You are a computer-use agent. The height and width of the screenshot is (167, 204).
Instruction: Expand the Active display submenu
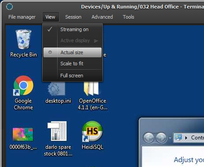click(x=73, y=40)
